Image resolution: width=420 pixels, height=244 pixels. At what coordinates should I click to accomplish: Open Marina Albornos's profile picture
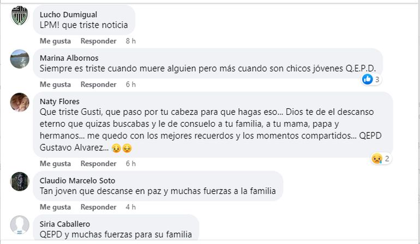pos(20,59)
